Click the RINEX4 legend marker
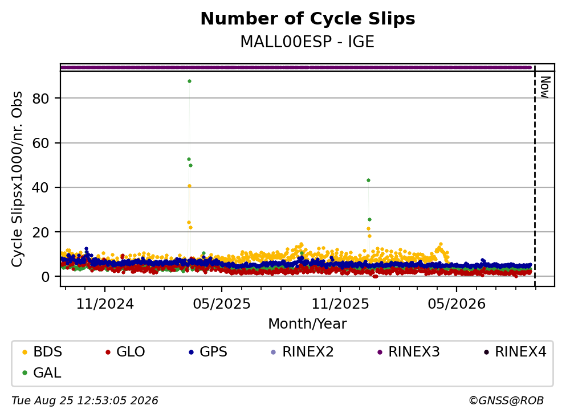 click(486, 352)
